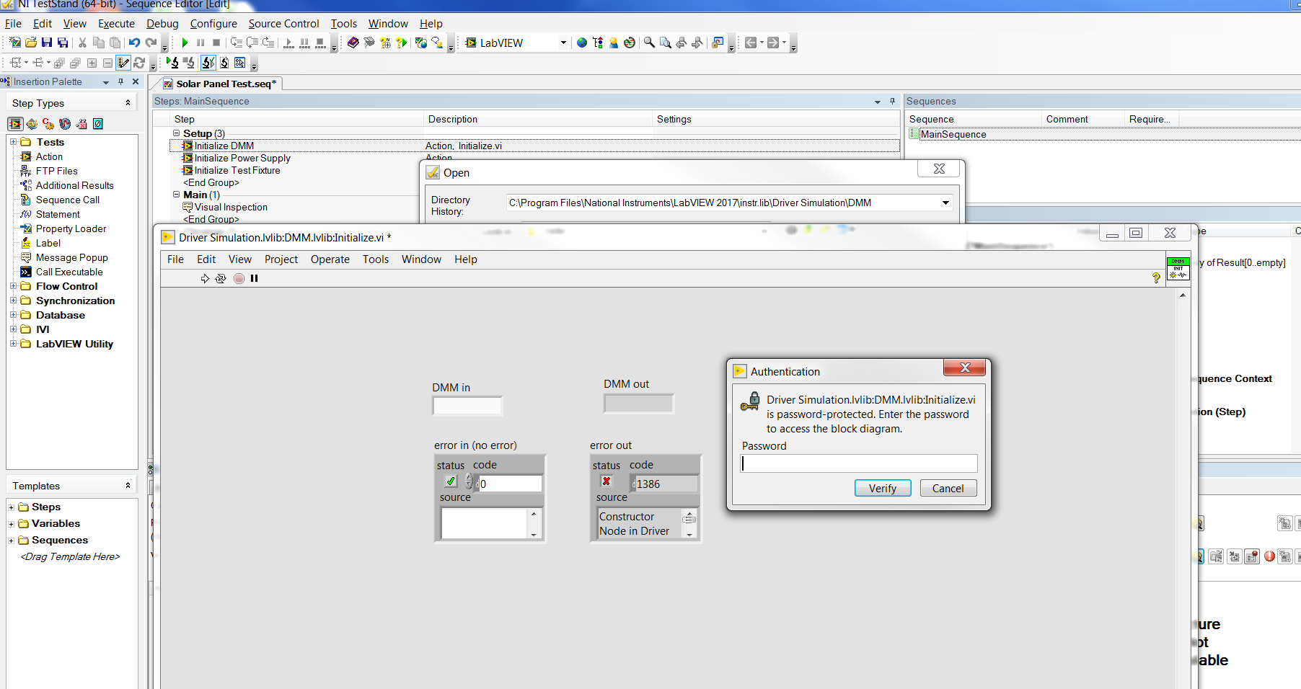This screenshot has width=1301, height=689.
Task: Click the Navigate Forward arrow icon
Action: click(773, 43)
